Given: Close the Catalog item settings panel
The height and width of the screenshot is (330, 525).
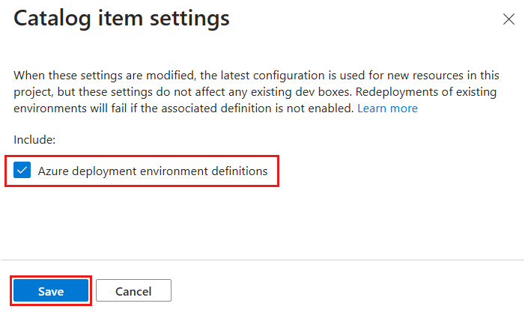Looking at the screenshot, I should point(509,19).
